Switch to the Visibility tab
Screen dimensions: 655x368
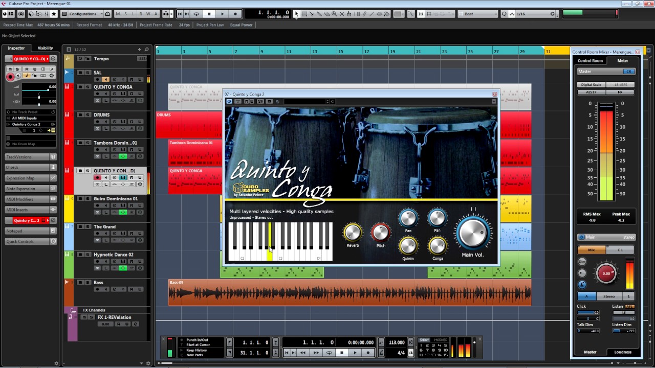(x=45, y=48)
